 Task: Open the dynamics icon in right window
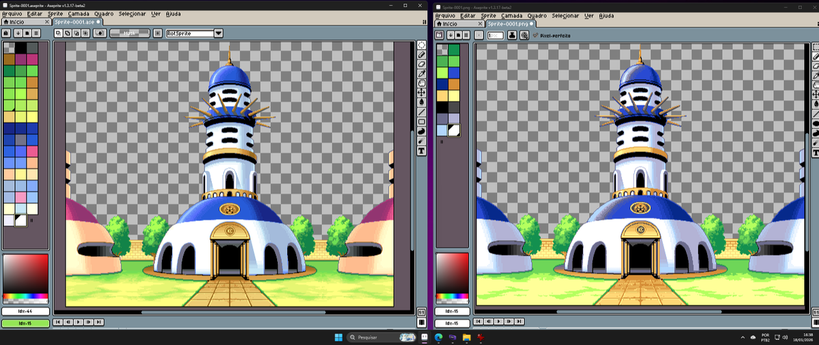[x=523, y=35]
